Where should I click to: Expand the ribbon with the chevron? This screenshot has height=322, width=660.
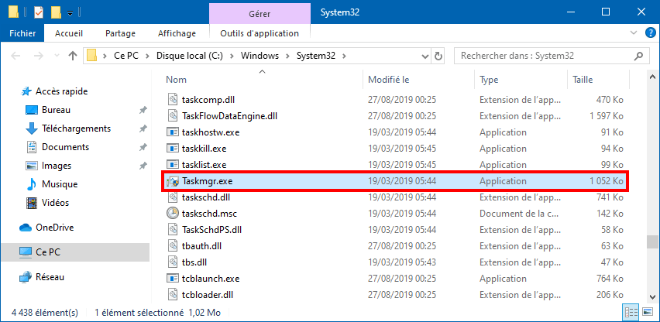(x=634, y=33)
